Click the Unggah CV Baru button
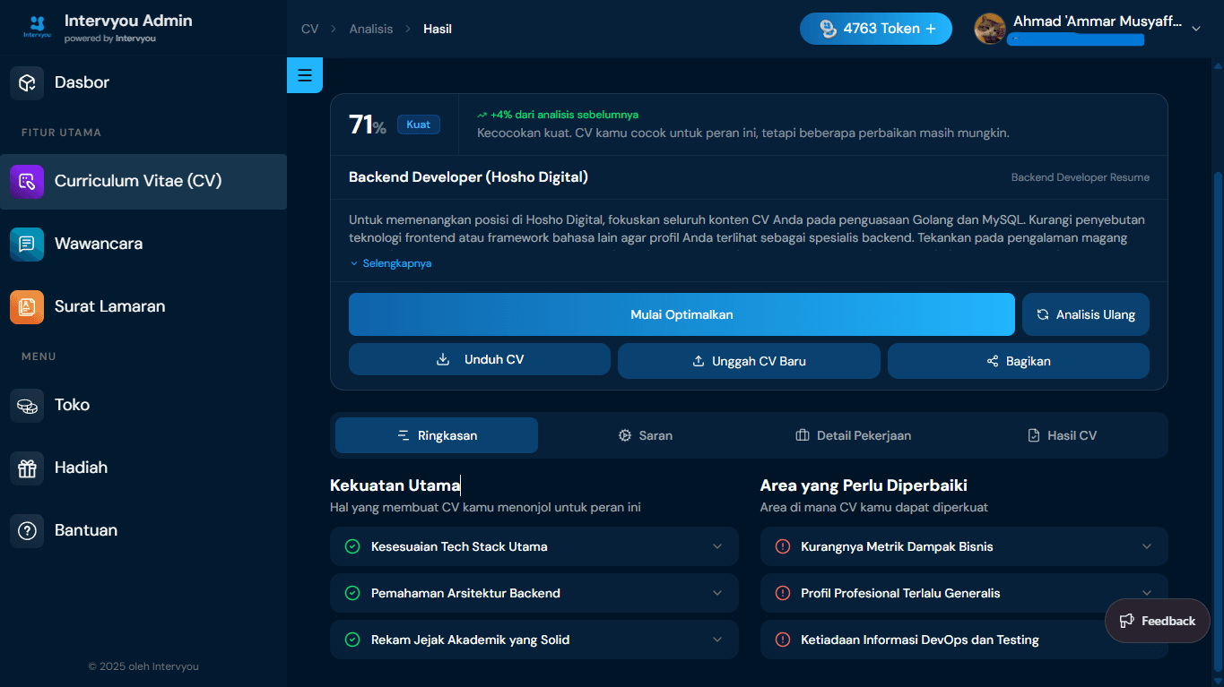The image size is (1224, 687). pos(749,361)
